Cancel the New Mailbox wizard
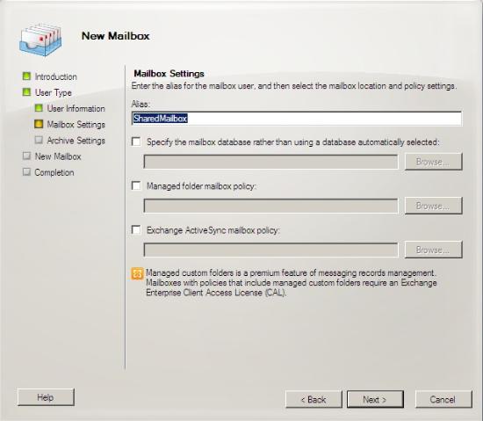This screenshot has width=483, height=421. coord(443,399)
